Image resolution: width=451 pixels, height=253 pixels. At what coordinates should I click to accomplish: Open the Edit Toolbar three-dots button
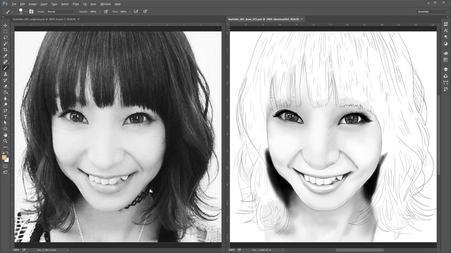click(x=5, y=147)
